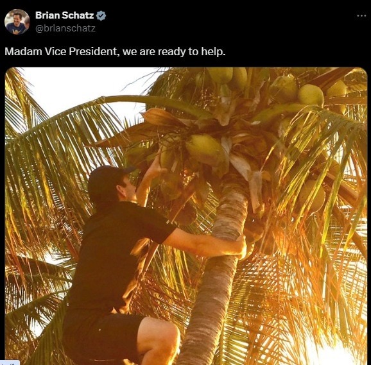Click the tweet text 'Madam Vice President'

(x=61, y=51)
